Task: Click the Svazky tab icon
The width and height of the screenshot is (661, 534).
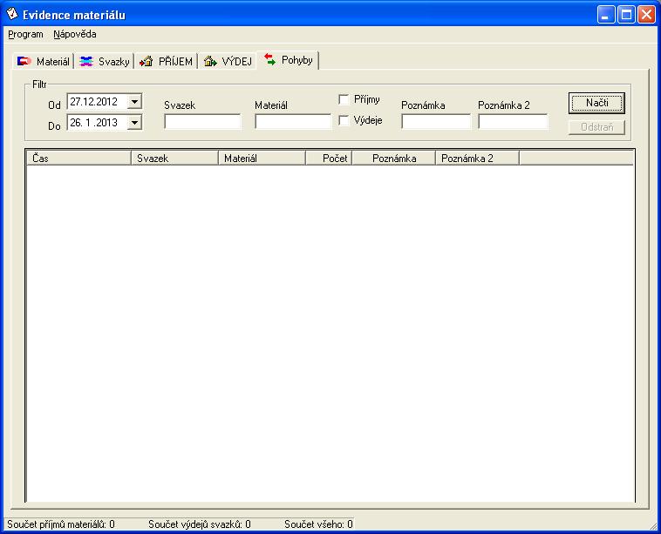Action: point(86,62)
